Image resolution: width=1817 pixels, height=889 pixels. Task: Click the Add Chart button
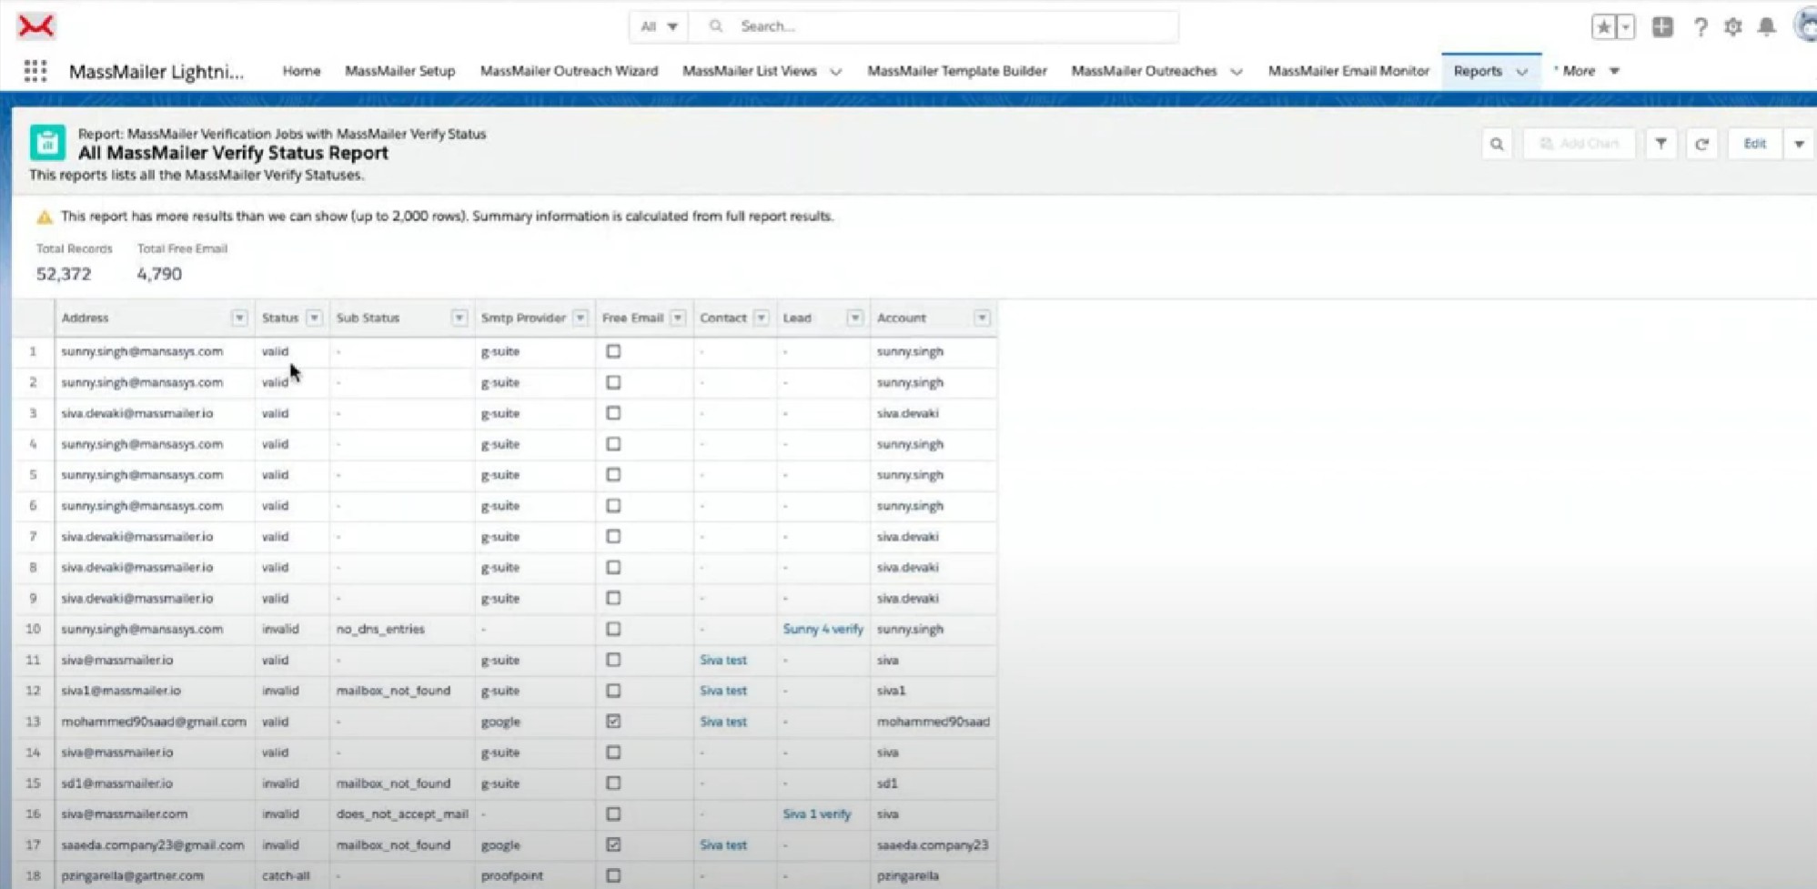1579,144
